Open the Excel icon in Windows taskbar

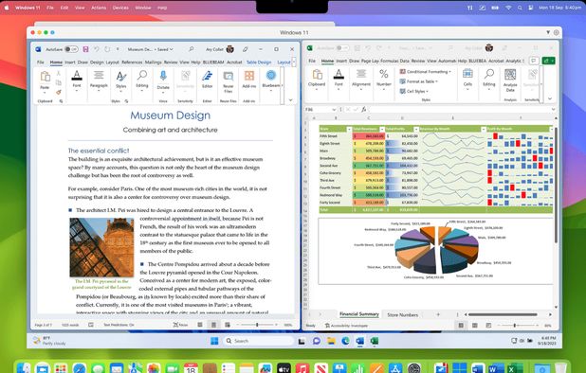point(375,341)
